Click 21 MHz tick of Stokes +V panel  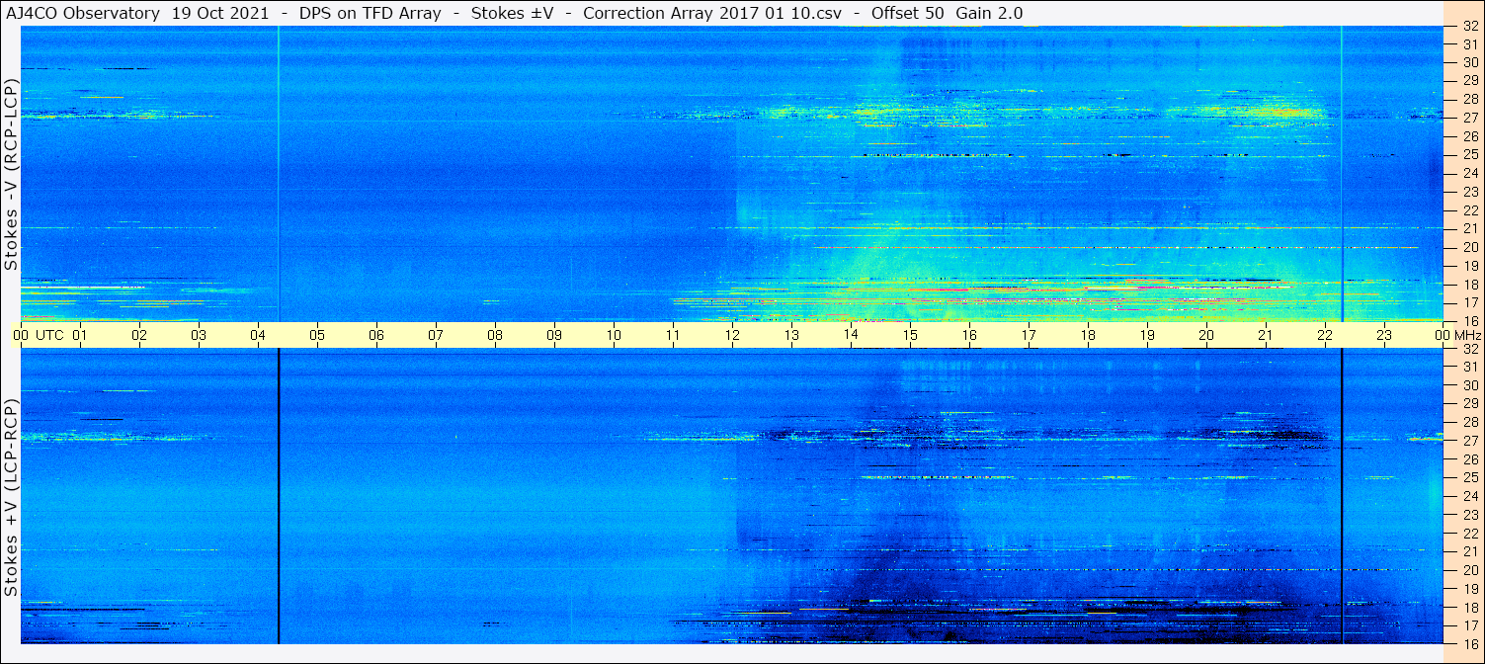[x=1469, y=551]
